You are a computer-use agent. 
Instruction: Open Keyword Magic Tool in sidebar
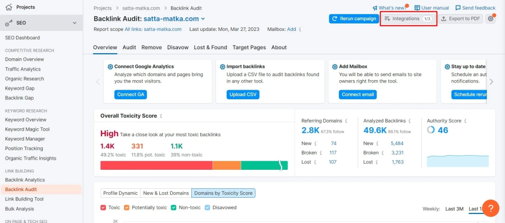(x=27, y=129)
